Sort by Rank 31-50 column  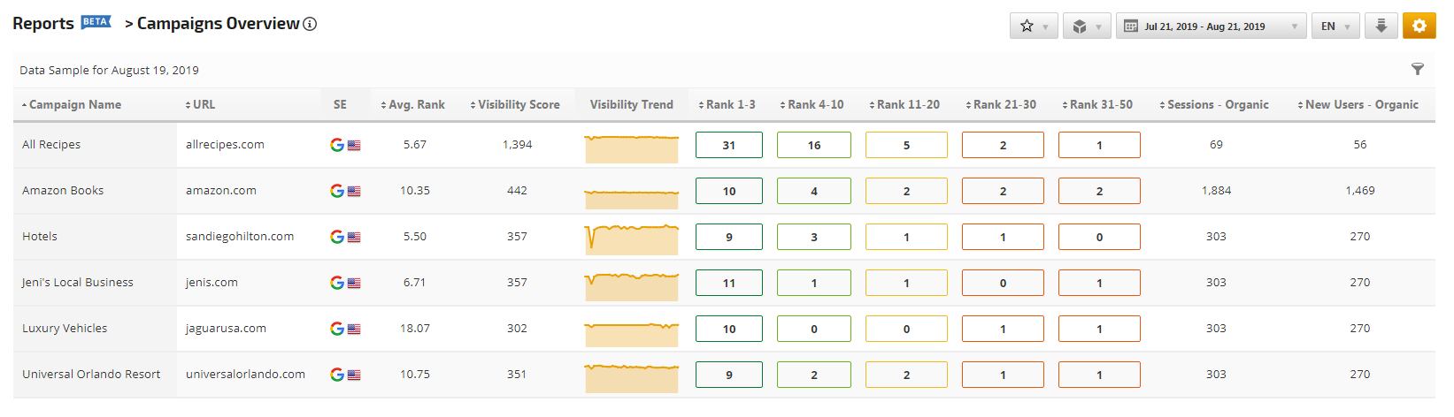(x=1097, y=104)
